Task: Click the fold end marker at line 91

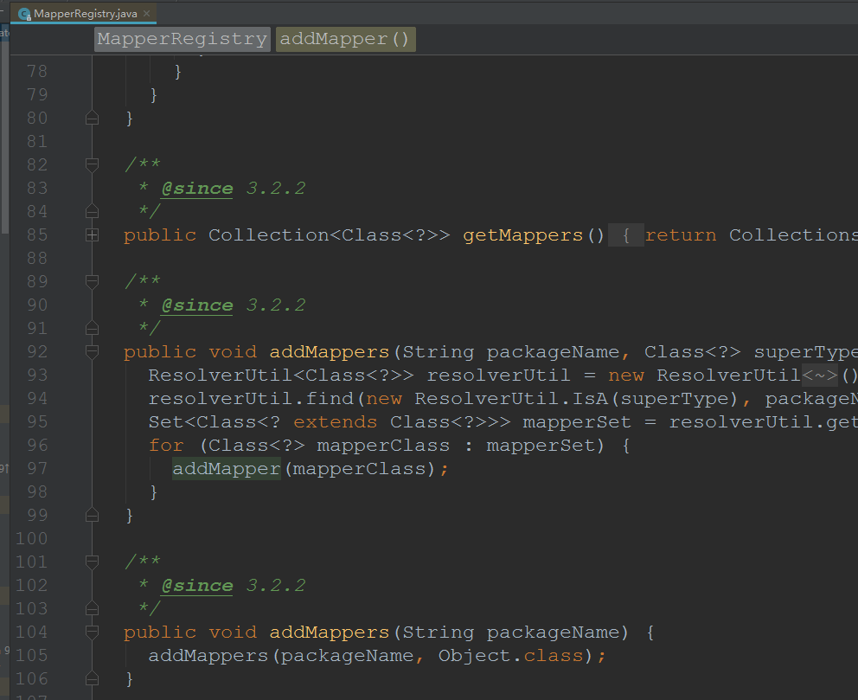Action: tap(92, 328)
